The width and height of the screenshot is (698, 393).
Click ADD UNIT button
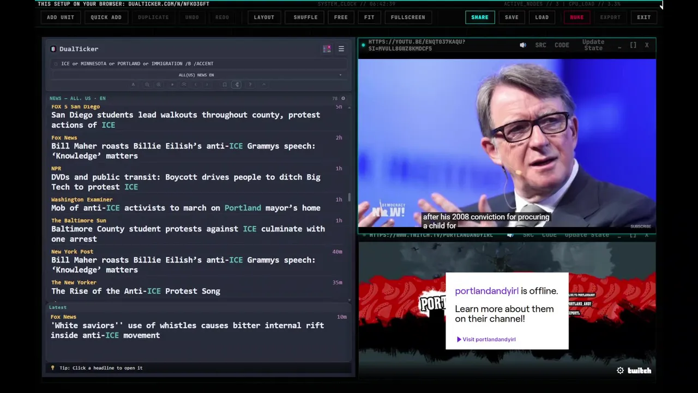pyautogui.click(x=61, y=17)
